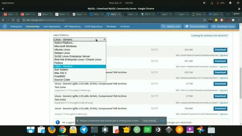Open the APT Repository nav item
Viewport: 242px width, 136px height.
(73, 26)
